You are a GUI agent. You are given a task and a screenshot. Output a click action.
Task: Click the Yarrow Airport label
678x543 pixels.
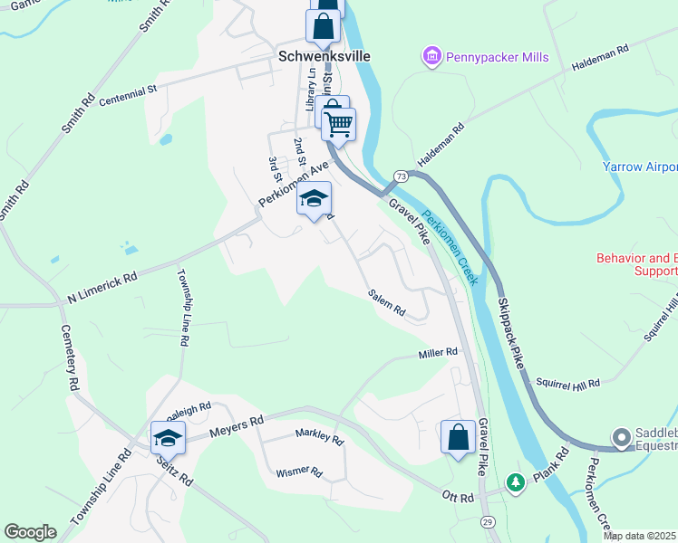[640, 167]
